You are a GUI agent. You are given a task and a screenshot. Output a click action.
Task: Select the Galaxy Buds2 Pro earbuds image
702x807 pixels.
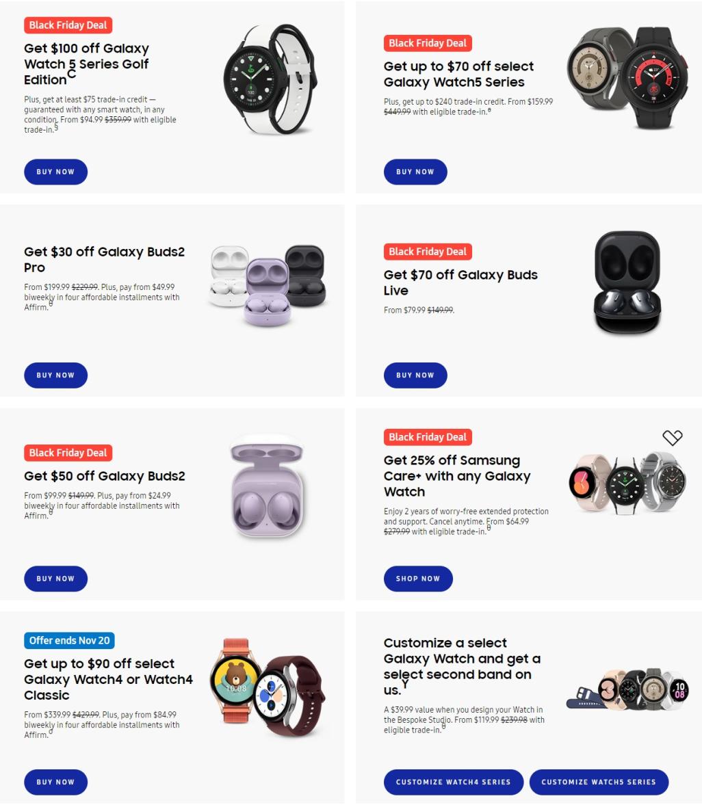268,285
